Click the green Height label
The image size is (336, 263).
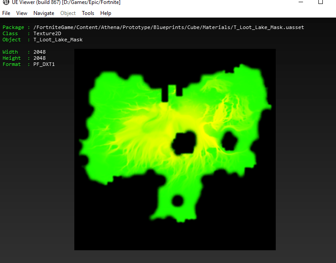pyautogui.click(x=11, y=58)
